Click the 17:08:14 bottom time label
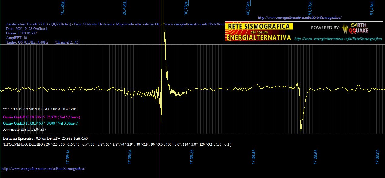Screen dimensions: 385x178 point(68,157)
